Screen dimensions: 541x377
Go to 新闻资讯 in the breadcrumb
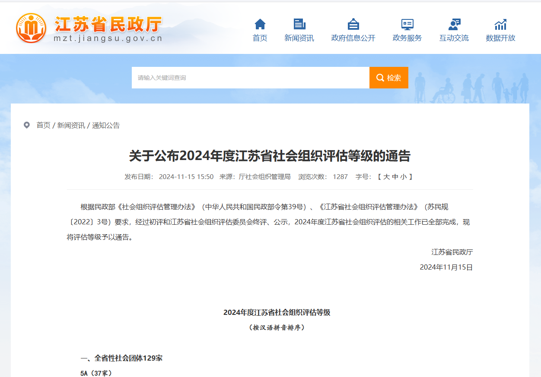point(71,125)
